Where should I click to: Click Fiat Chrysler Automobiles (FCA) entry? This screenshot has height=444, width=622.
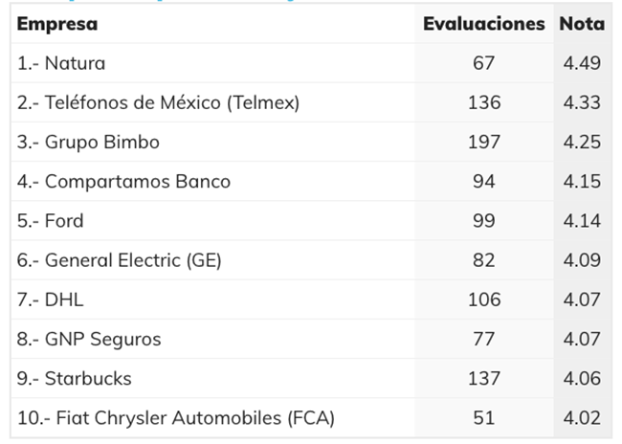pos(176,418)
